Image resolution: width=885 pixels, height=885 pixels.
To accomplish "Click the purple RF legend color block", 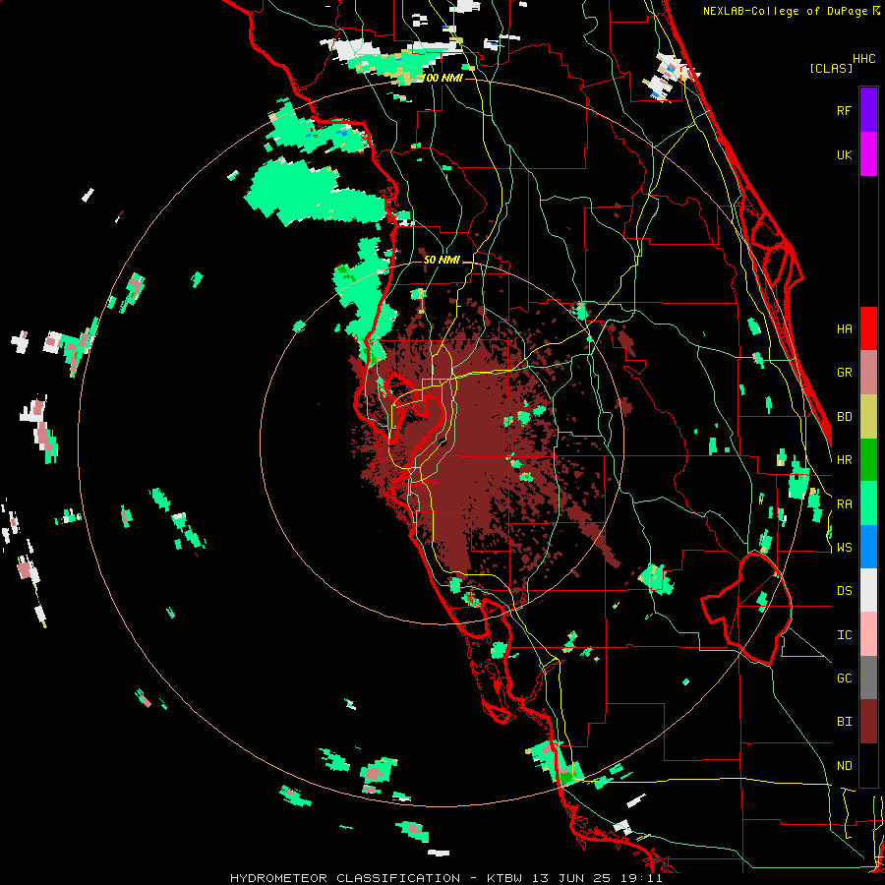I will [868, 110].
